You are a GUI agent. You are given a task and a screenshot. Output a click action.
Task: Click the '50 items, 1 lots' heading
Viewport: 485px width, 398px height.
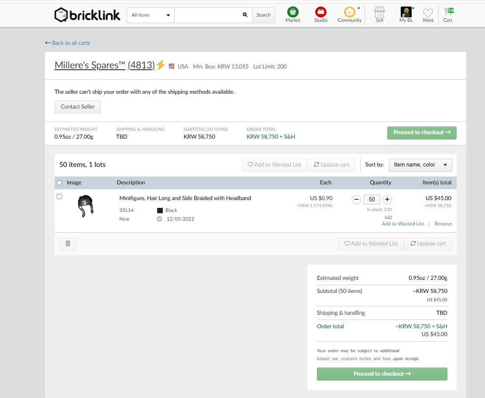tap(82, 165)
